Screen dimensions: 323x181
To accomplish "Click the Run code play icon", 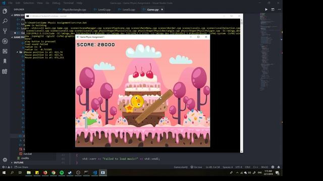I will click(x=266, y=10).
